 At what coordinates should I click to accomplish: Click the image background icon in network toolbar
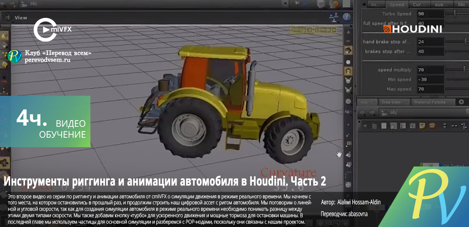[413, 126]
